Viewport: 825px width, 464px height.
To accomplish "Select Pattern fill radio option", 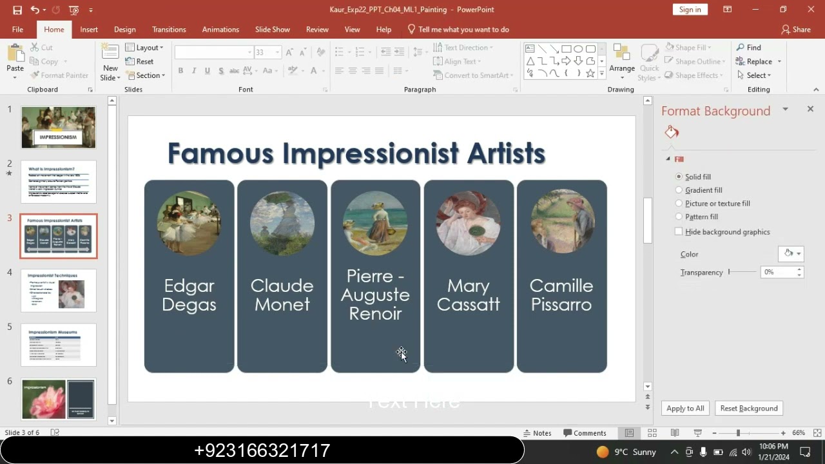I will point(697,217).
